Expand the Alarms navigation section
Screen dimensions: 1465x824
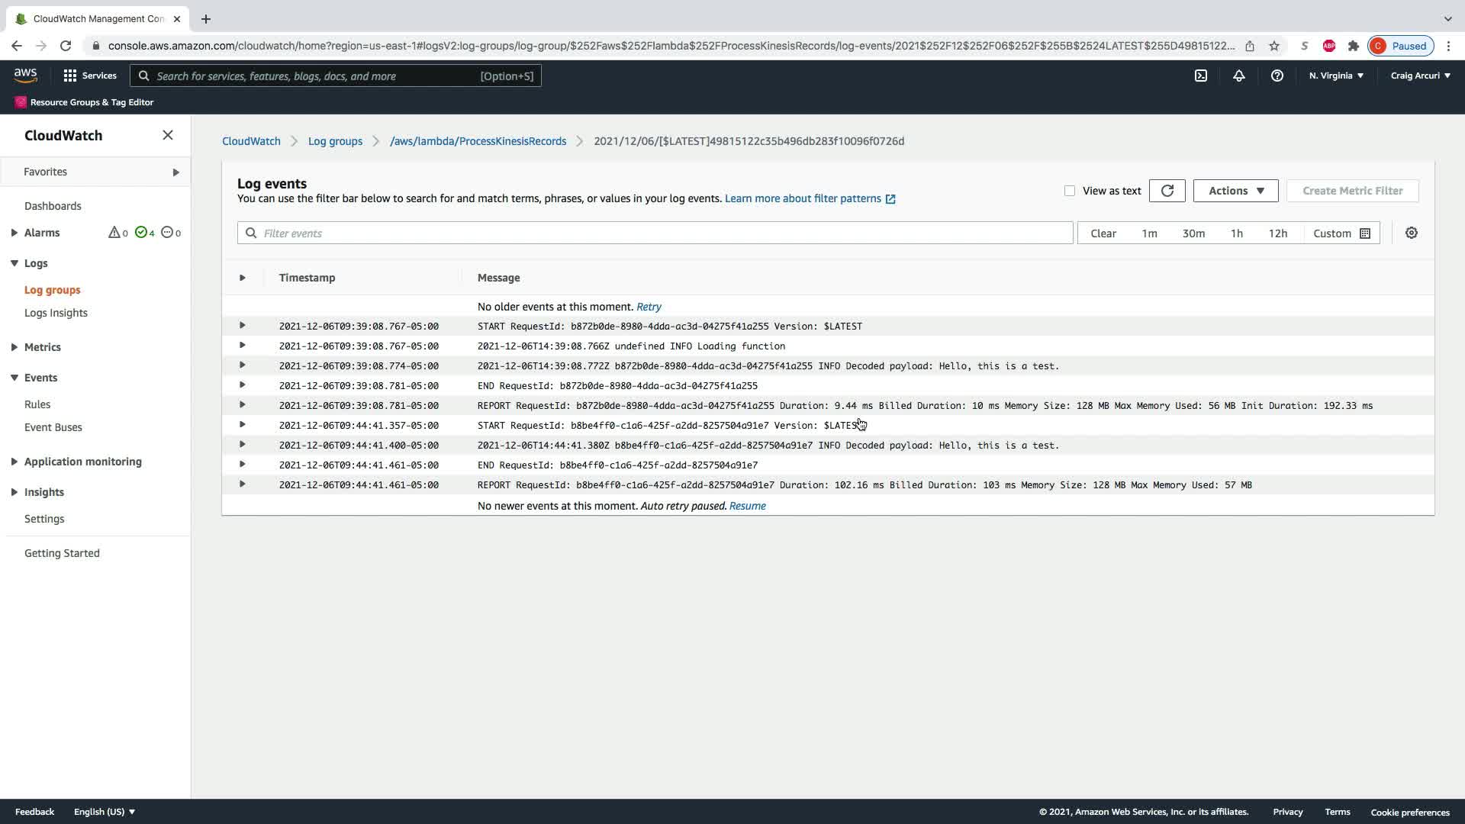(x=14, y=233)
